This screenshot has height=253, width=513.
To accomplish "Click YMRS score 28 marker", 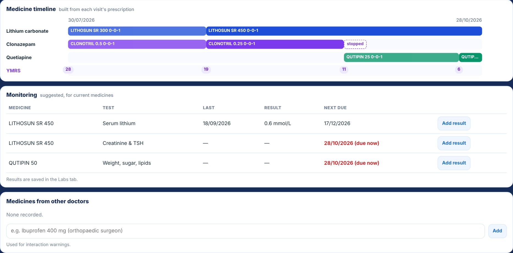I will (x=68, y=70).
